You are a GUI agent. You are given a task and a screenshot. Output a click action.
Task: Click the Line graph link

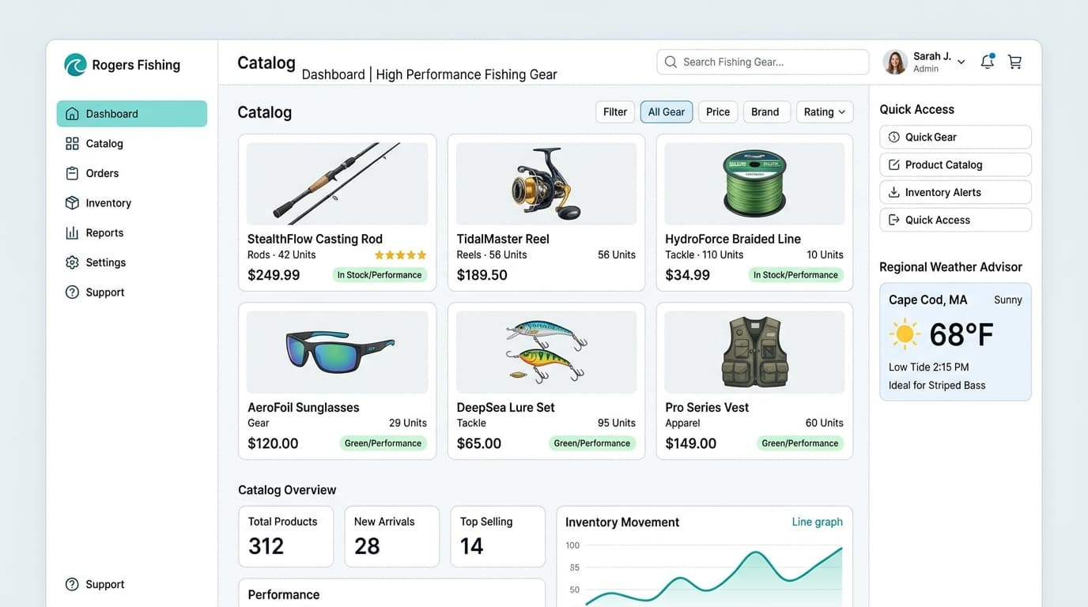coord(818,522)
